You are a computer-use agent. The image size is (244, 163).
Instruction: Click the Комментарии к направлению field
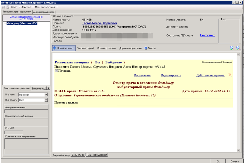[26, 144]
